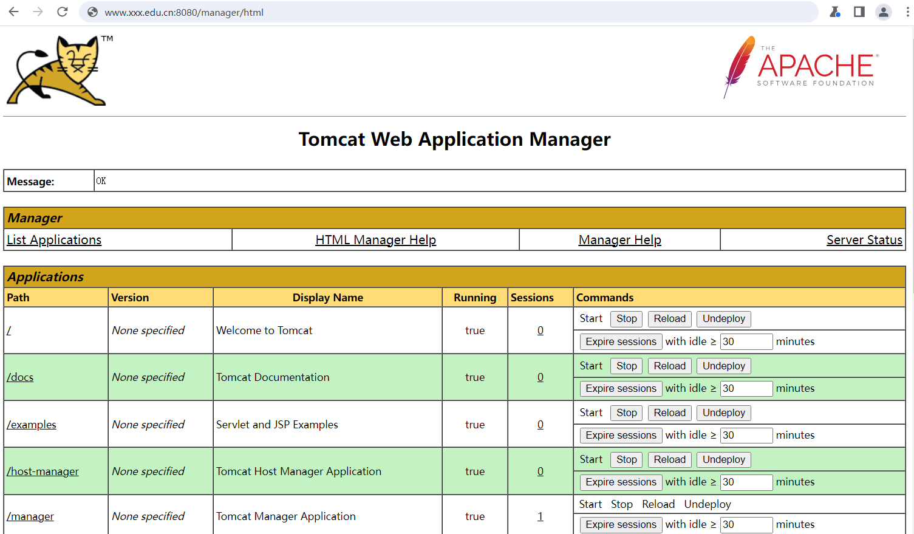Screen dimensions: 914x534
Task: Reload the /examples application
Action: [x=669, y=413]
